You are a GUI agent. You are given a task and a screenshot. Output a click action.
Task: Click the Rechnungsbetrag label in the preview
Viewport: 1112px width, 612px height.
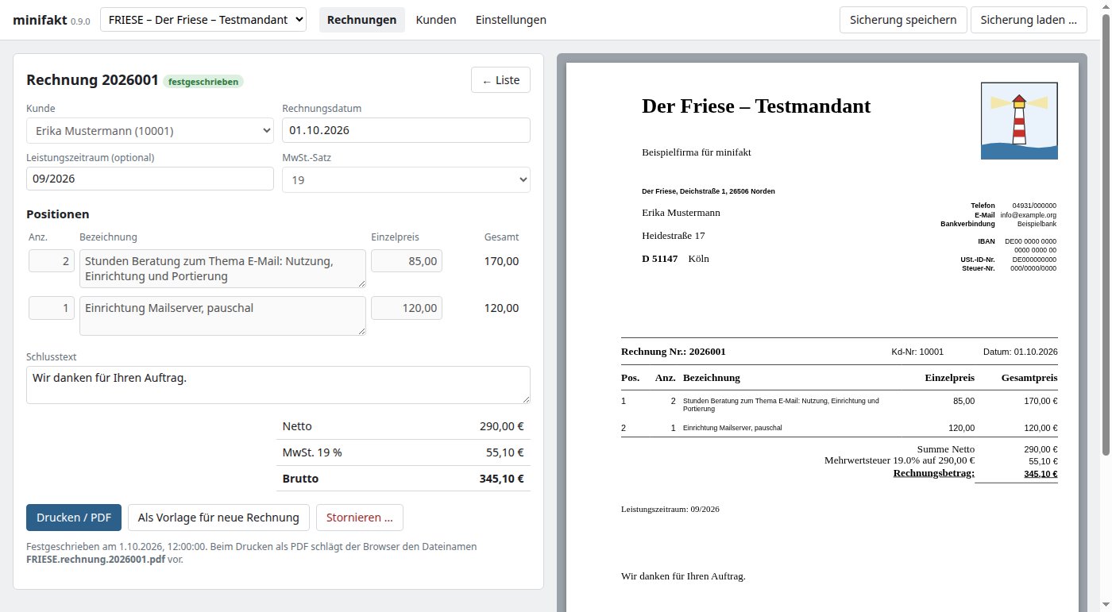[934, 473]
